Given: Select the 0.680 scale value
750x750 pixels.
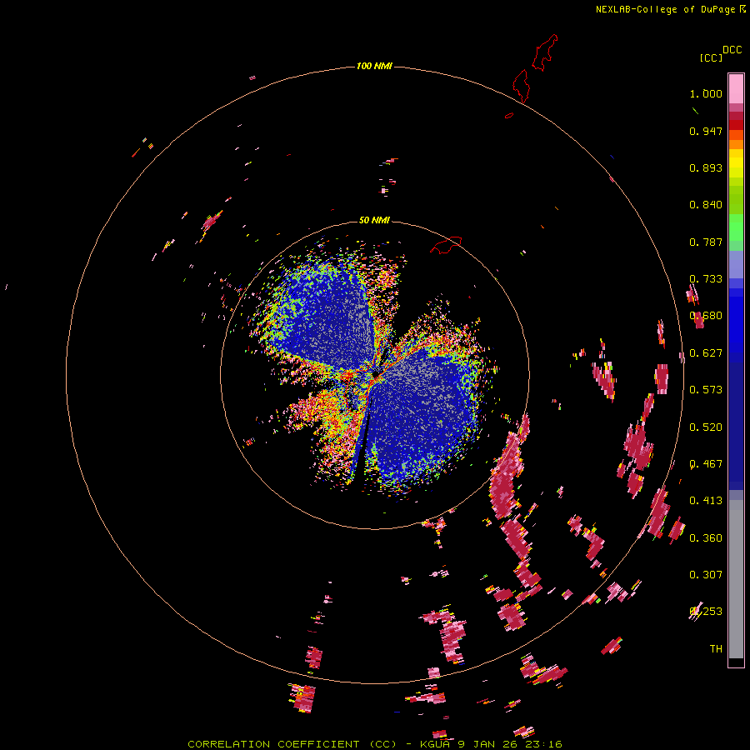Looking at the screenshot, I should coord(706,316).
